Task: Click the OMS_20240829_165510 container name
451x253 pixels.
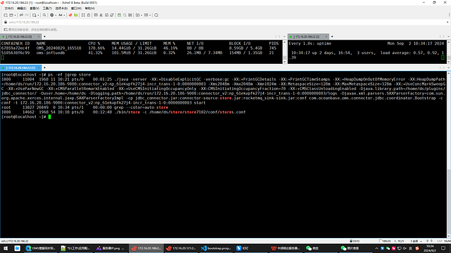Action: pos(59,48)
